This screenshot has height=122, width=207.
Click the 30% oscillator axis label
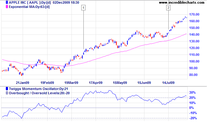point(192,93)
